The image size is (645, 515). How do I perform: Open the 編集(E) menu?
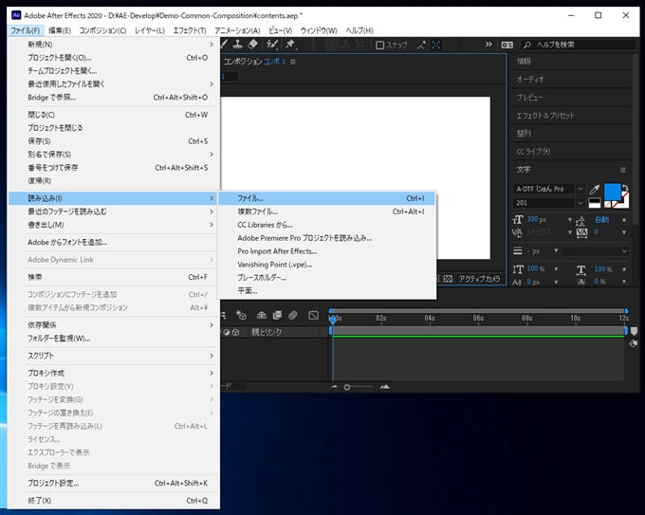click(60, 30)
